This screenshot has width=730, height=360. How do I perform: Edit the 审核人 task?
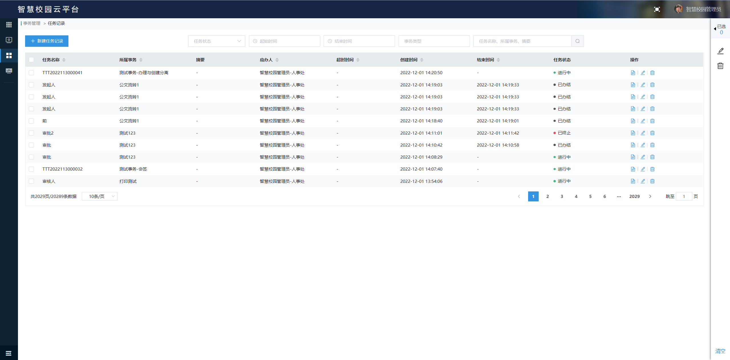643,181
